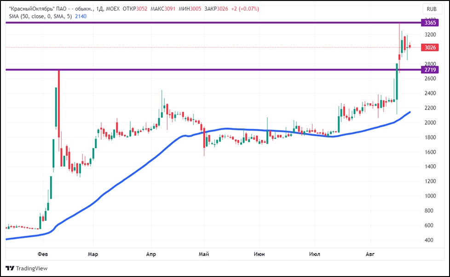This screenshot has height=277, width=450.
Task: Select the red 3026 last price label
Action: tap(431, 47)
